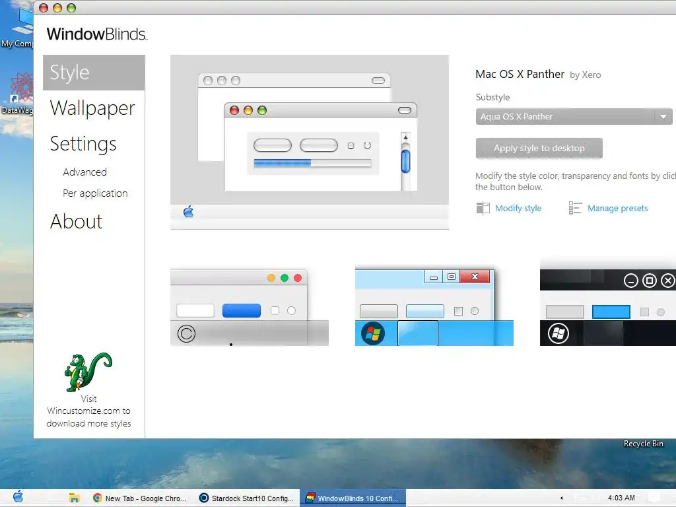Visit Wincustomize.com to download more styles
676x507 pixels.
click(x=89, y=411)
